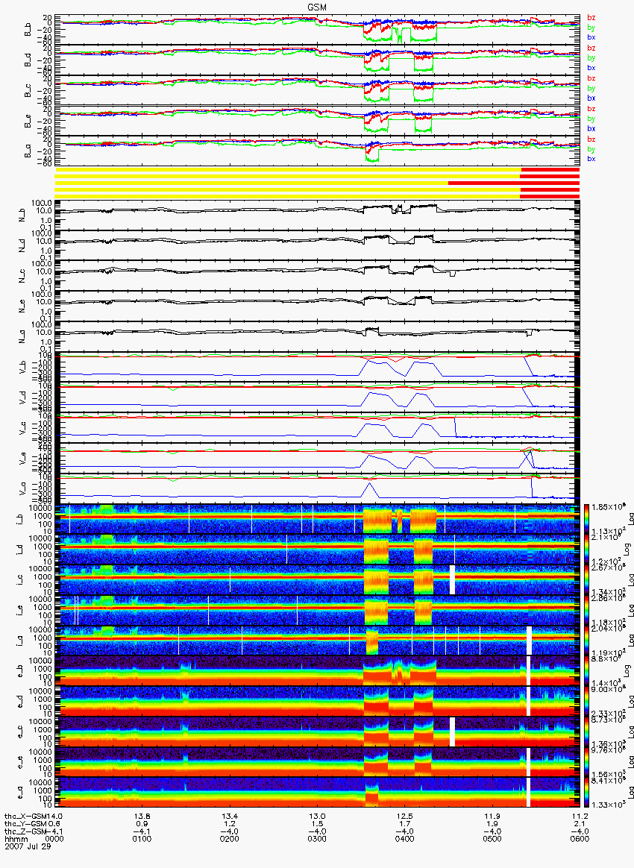
Task: Click the 0000 time tick label
Action: (54, 839)
